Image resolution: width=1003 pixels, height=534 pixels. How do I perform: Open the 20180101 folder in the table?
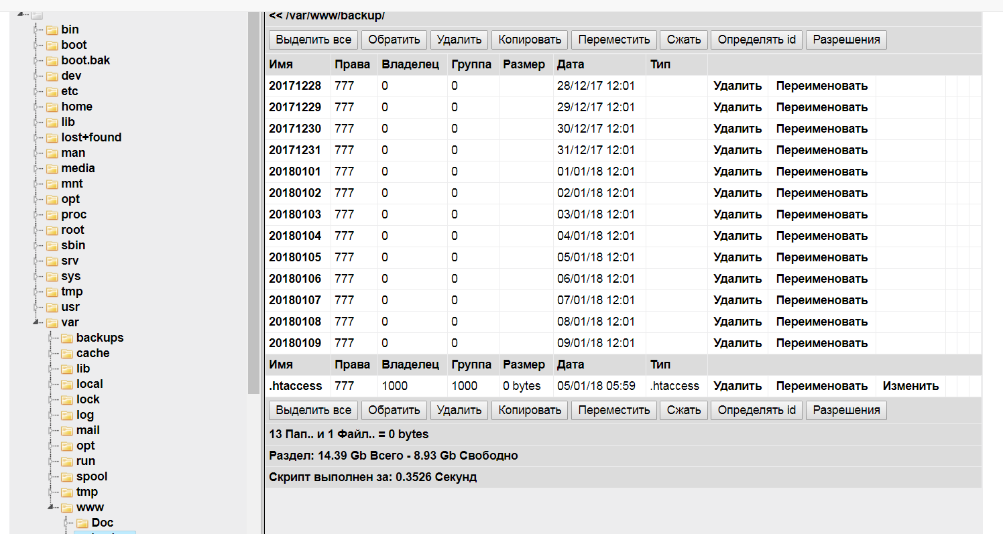295,172
